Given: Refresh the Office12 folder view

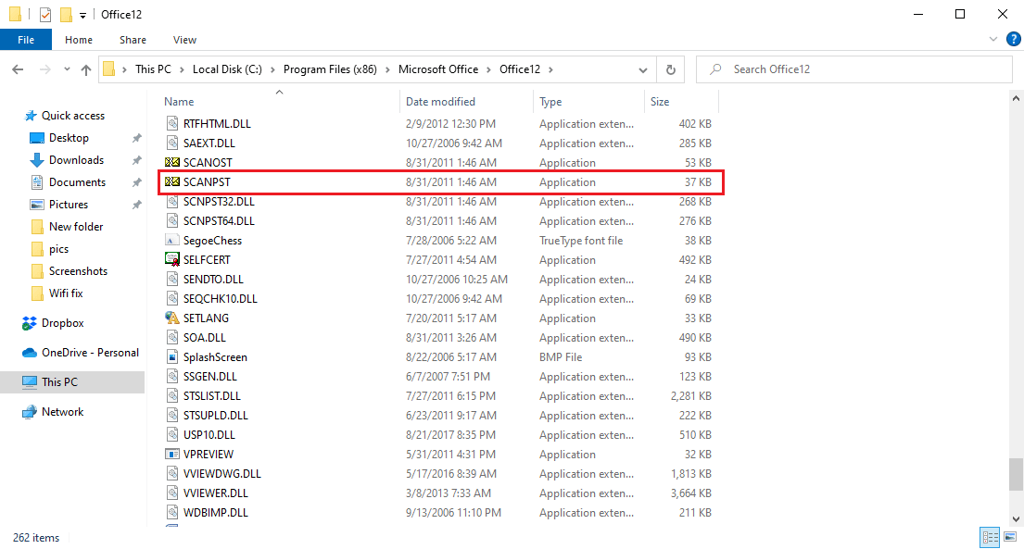Looking at the screenshot, I should 671,69.
